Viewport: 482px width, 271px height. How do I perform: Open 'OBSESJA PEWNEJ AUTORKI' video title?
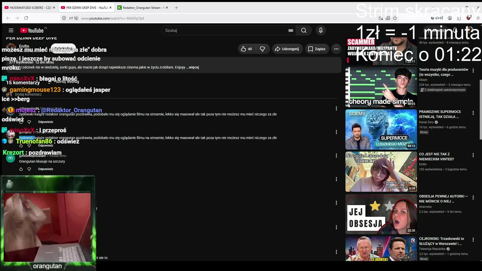click(x=444, y=199)
